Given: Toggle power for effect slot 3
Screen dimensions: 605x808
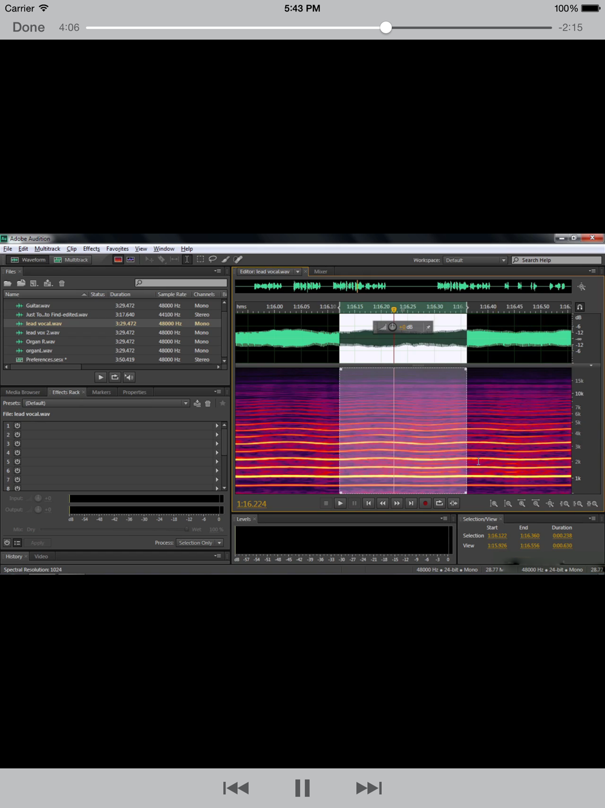Looking at the screenshot, I should click(18, 444).
